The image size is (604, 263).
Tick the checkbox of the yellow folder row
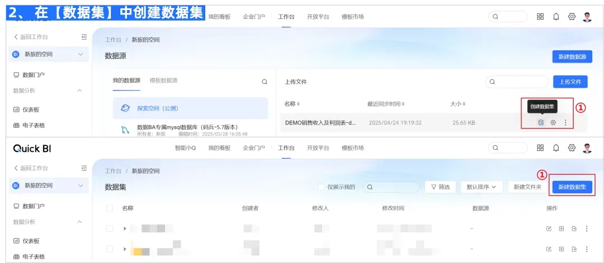coord(110,249)
